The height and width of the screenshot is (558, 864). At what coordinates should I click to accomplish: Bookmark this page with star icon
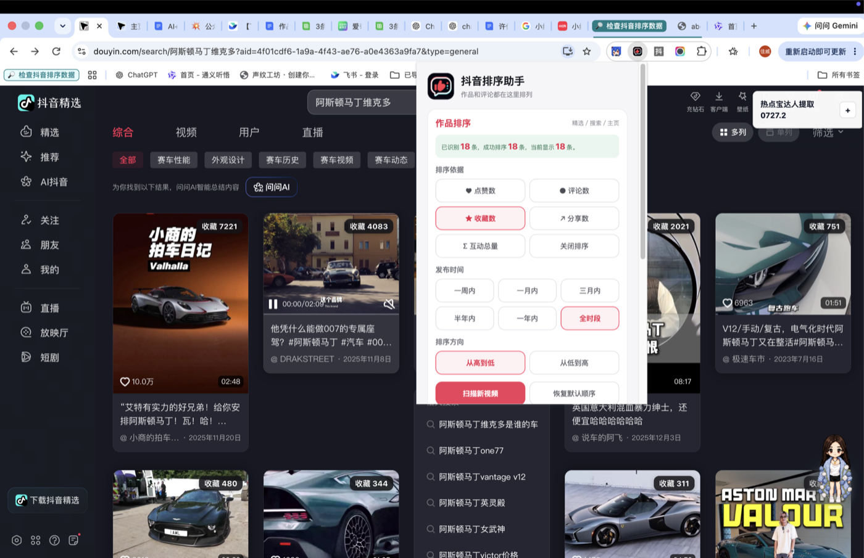pyautogui.click(x=587, y=51)
